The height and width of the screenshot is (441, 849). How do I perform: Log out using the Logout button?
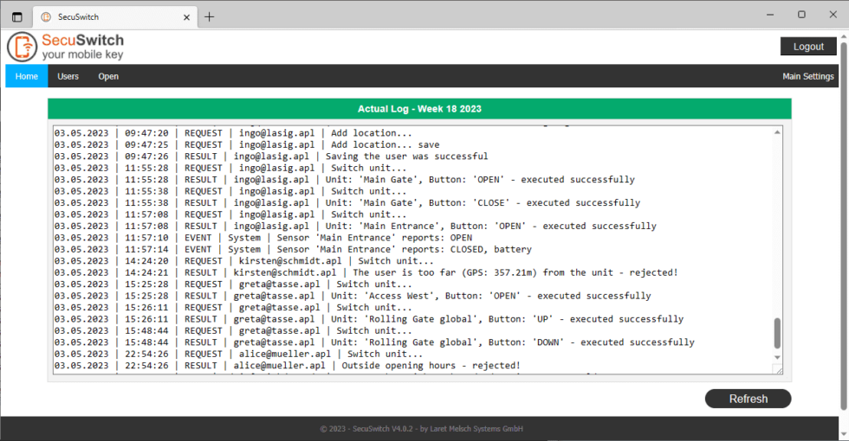807,47
